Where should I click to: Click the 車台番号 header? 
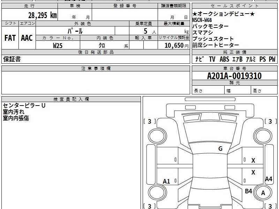[x=234, y=68]
